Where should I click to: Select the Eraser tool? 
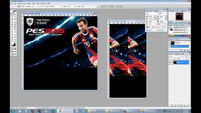point(12,27)
